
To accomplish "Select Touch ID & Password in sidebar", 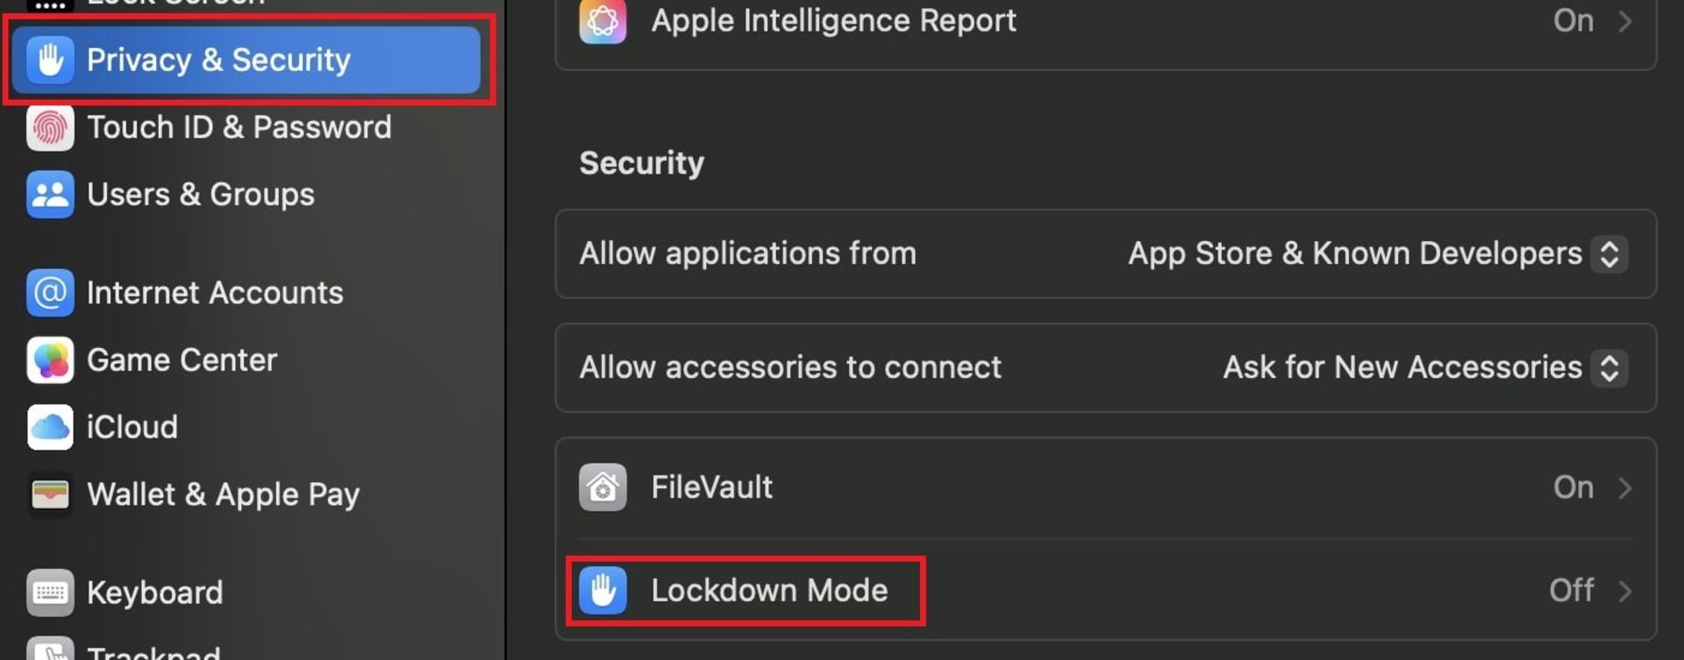I will pos(239,127).
